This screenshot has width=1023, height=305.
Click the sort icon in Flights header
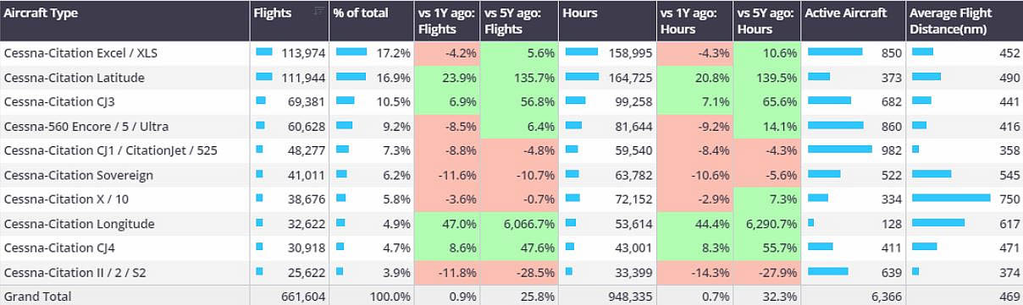318,11
